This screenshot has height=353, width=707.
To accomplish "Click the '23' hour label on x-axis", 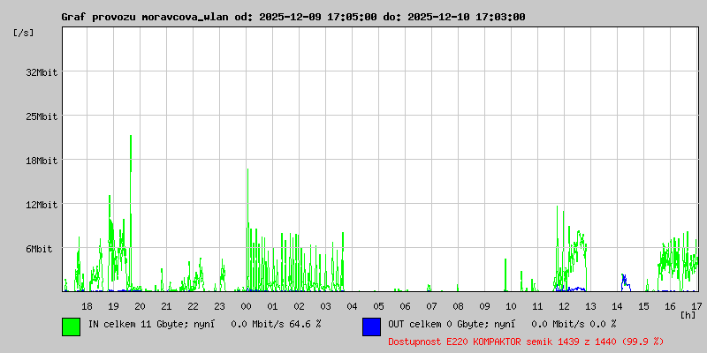I will click(x=219, y=306).
